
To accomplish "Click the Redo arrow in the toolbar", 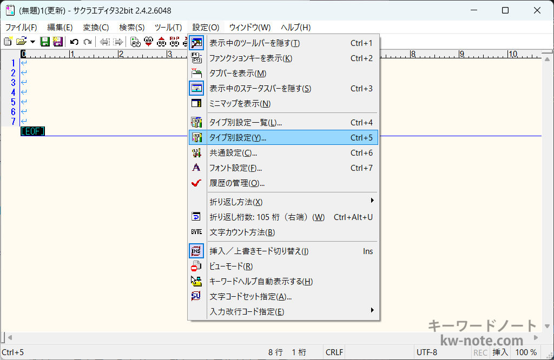I will pyautogui.click(x=87, y=42).
